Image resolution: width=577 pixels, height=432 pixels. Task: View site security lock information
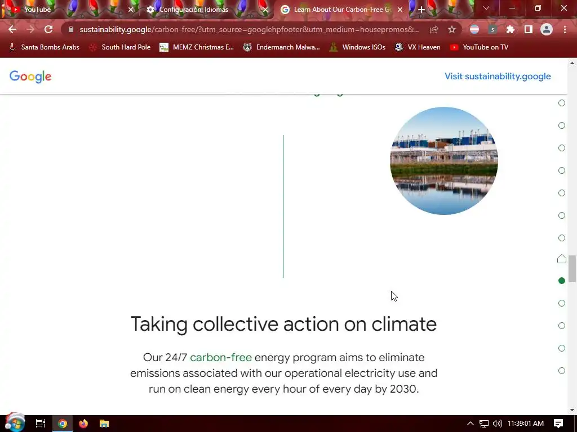tap(71, 29)
